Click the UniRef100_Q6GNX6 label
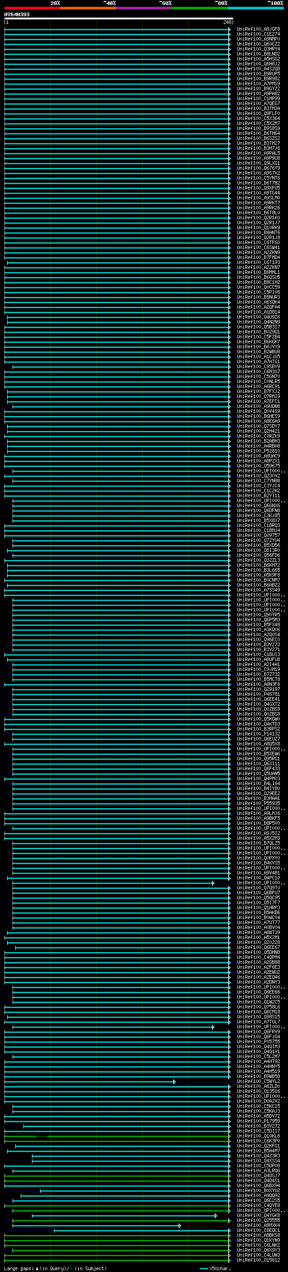Viewport: 288px width, 1272px height. click(258, 506)
